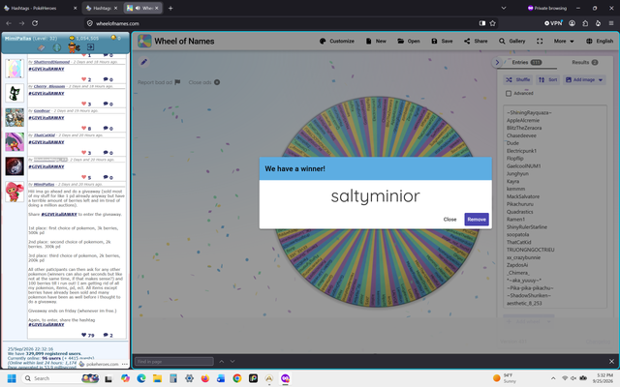This screenshot has height=387, width=620.
Task: Open File Explorer from taskbar
Action: click(157, 378)
